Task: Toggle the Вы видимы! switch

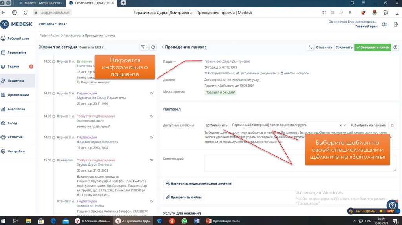Action: pos(382,211)
